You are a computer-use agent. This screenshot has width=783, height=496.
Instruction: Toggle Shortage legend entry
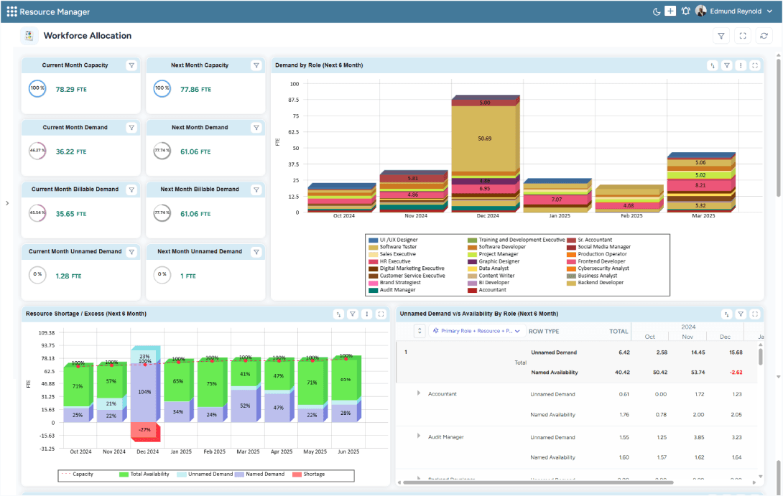point(309,474)
